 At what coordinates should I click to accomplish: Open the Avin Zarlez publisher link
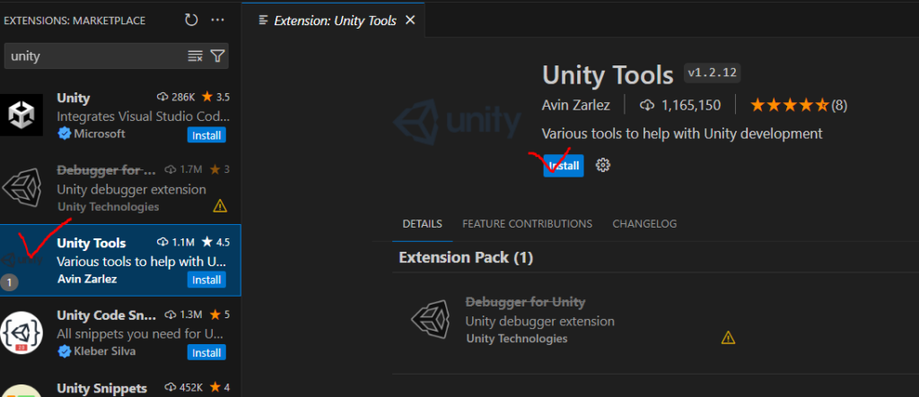click(575, 105)
